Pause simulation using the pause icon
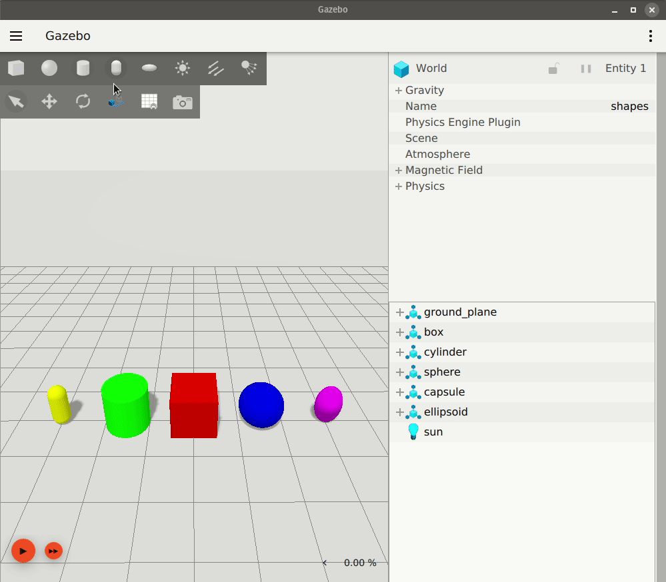The image size is (666, 582). point(585,68)
